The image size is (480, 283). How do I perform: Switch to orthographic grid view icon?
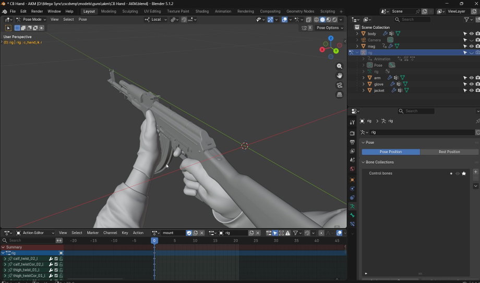tap(340, 94)
